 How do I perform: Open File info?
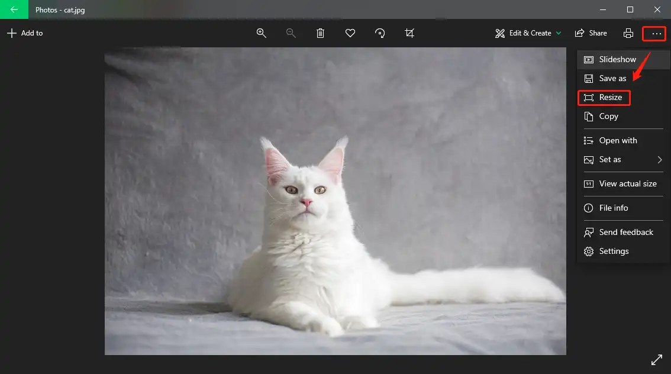click(x=614, y=208)
